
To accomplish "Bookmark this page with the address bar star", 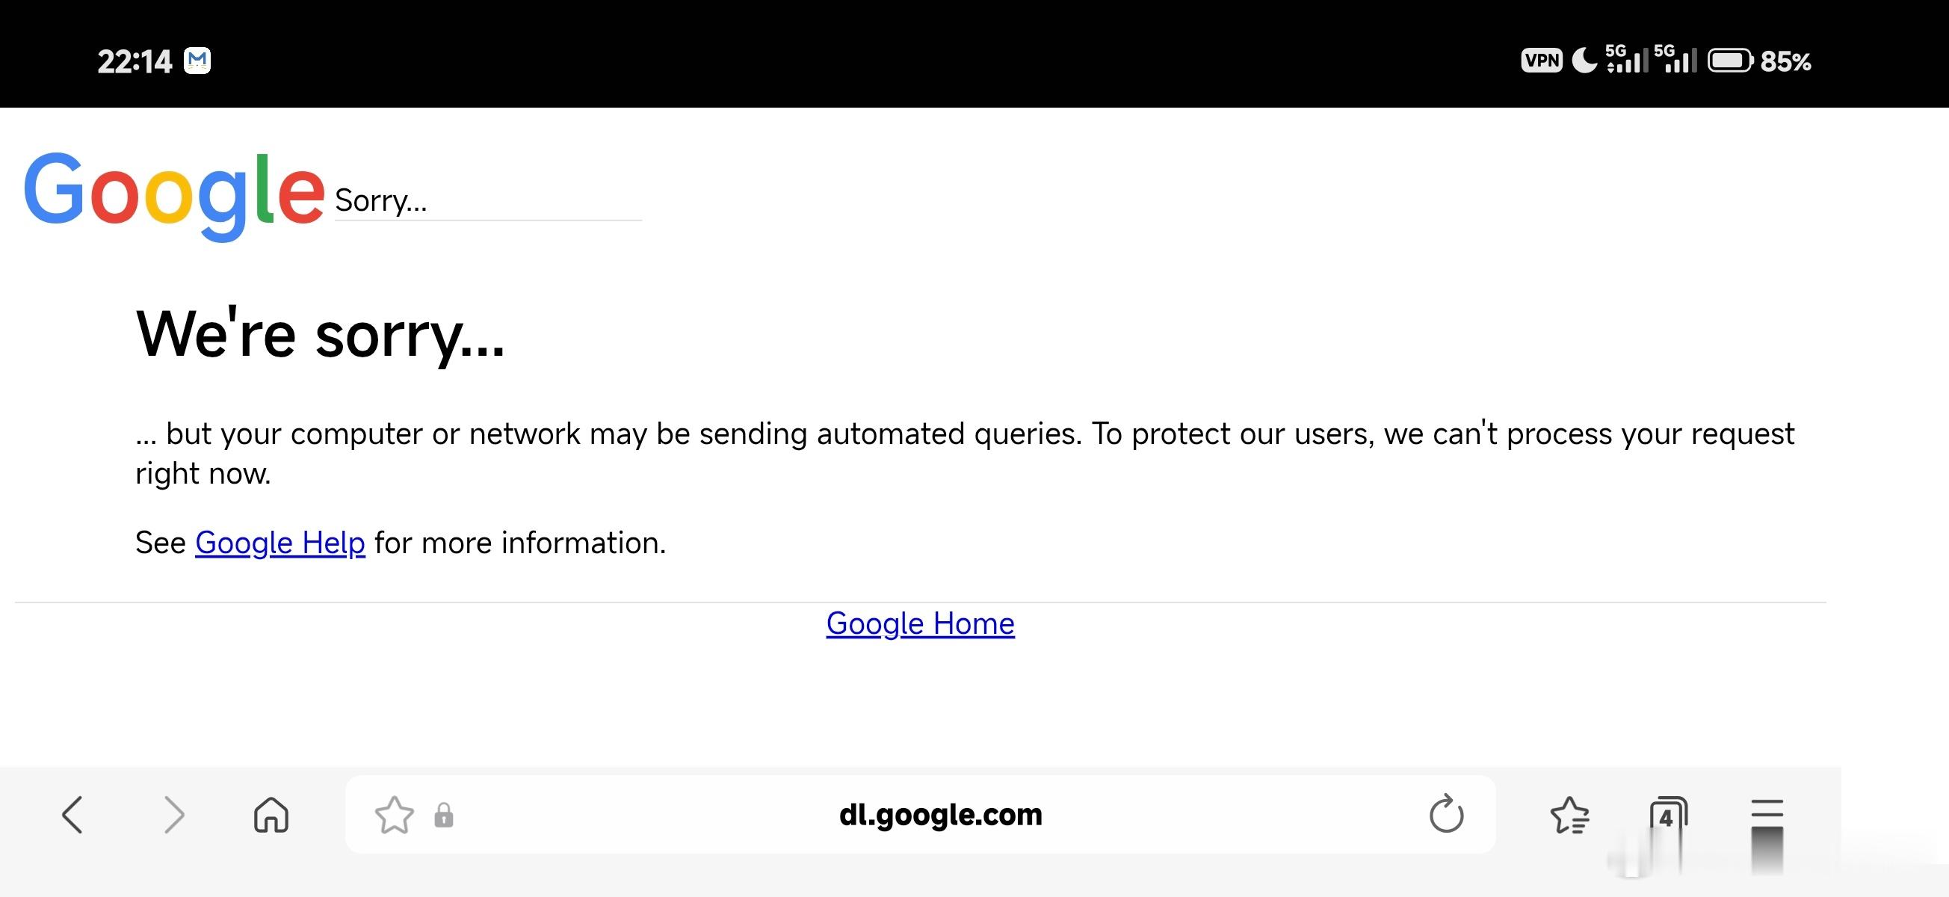I will point(394,815).
